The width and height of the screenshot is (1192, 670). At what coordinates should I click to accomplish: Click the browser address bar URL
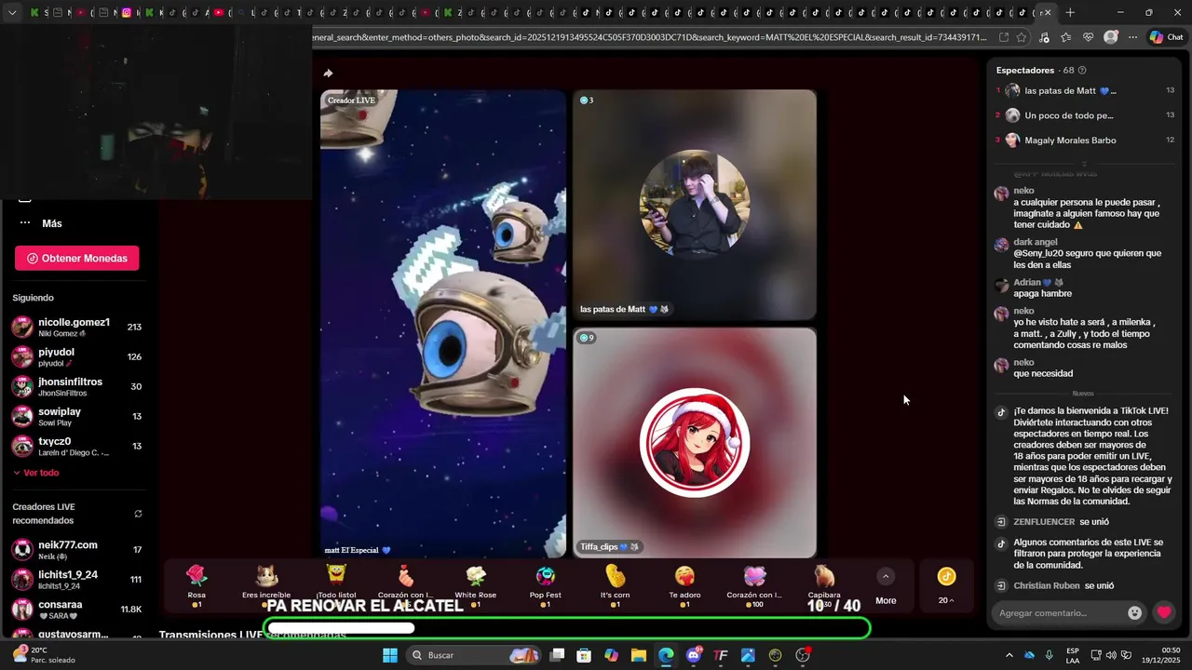(x=649, y=37)
